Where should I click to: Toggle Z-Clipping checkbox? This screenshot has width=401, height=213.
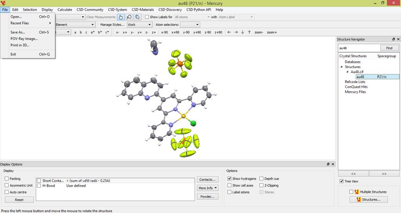pyautogui.click(x=261, y=185)
